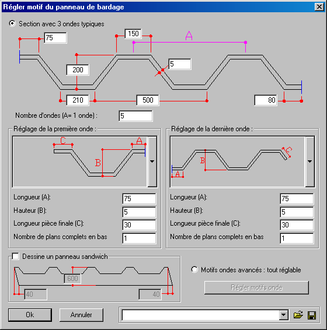Image resolution: width=327 pixels, height=330 pixels.
Task: Enable 'Dessine un panneau sandwich' checkbox
Action: tap(15, 257)
